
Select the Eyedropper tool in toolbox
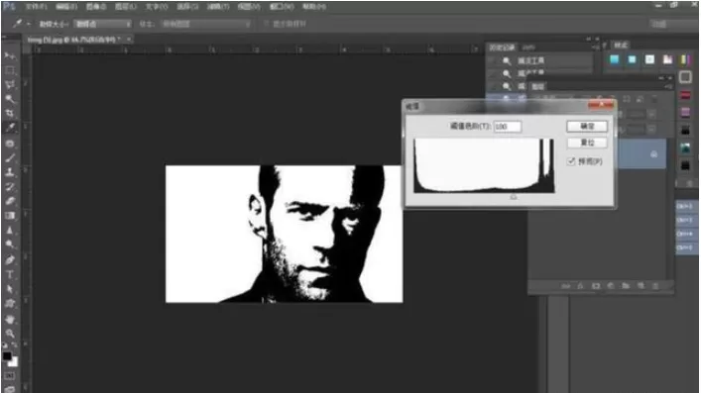pyautogui.click(x=9, y=128)
